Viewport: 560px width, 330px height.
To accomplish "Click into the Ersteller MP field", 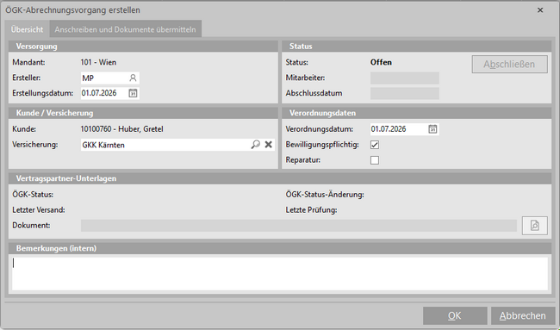I will point(104,78).
